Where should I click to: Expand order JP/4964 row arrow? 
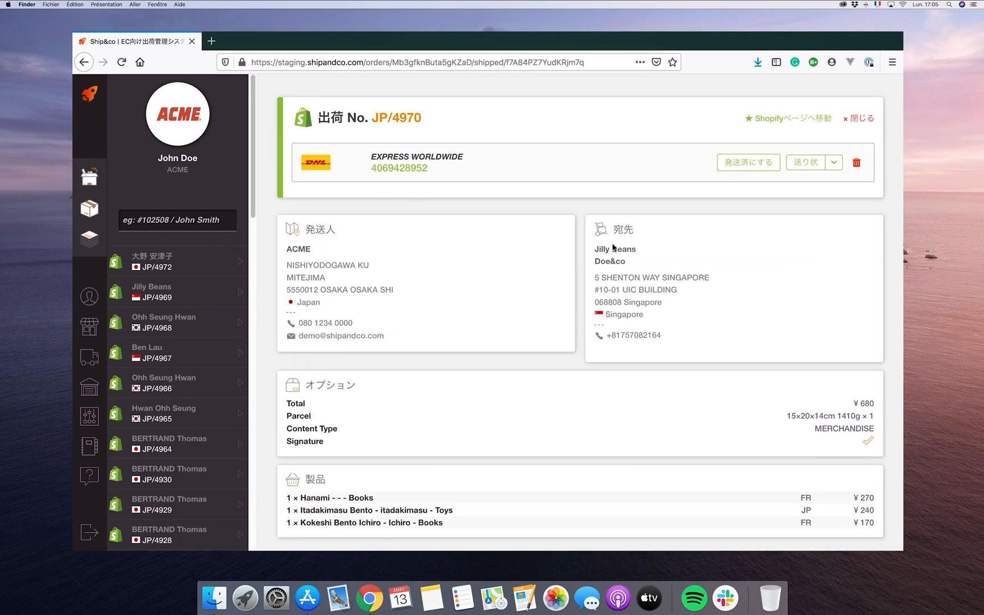(x=240, y=444)
